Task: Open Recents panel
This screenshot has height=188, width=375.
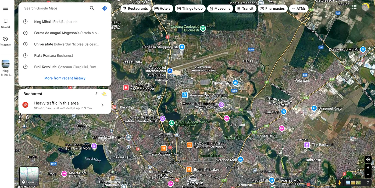Action: coord(5,41)
